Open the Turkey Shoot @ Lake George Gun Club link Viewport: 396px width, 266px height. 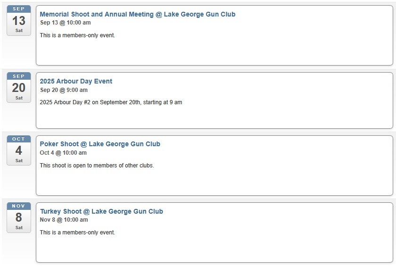pos(101,211)
